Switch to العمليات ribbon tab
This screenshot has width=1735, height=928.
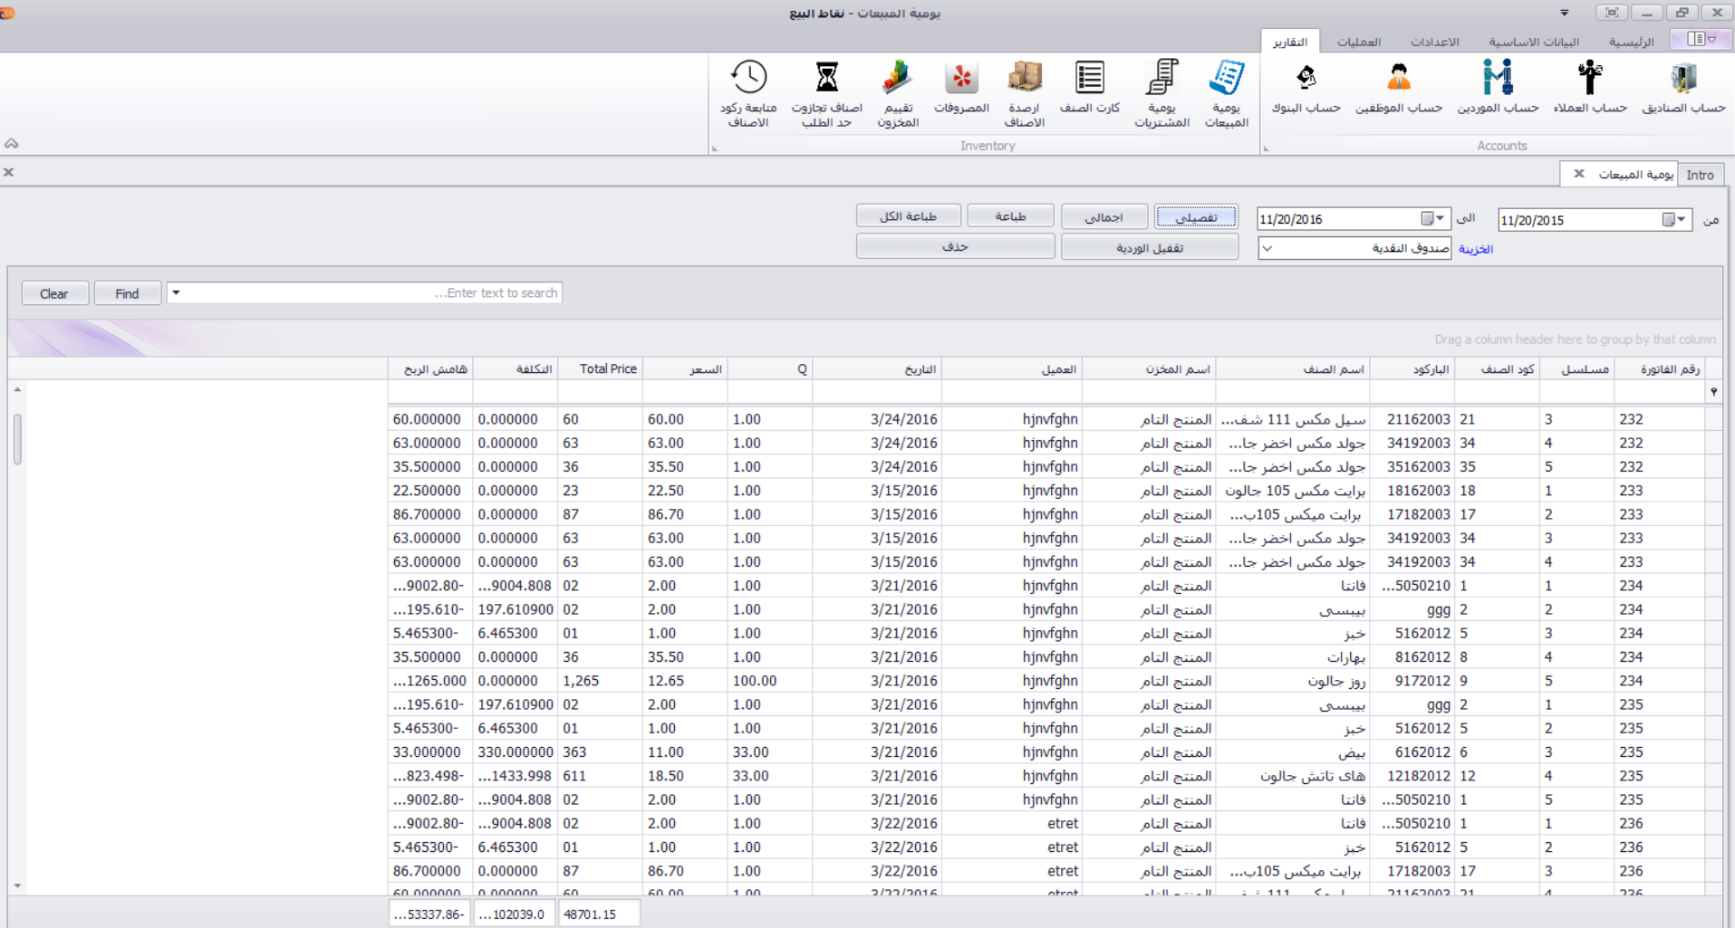point(1358,42)
